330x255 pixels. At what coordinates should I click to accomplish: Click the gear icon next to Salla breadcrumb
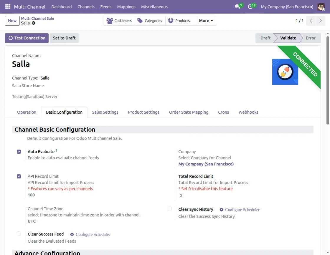(34, 23)
